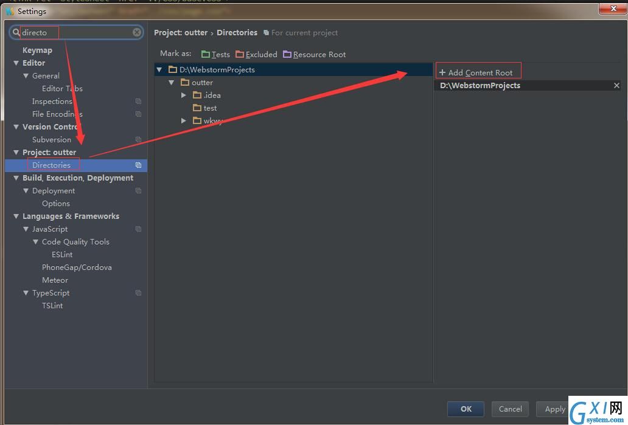
Task: Click the Add Content Root plus icon
Action: 442,72
